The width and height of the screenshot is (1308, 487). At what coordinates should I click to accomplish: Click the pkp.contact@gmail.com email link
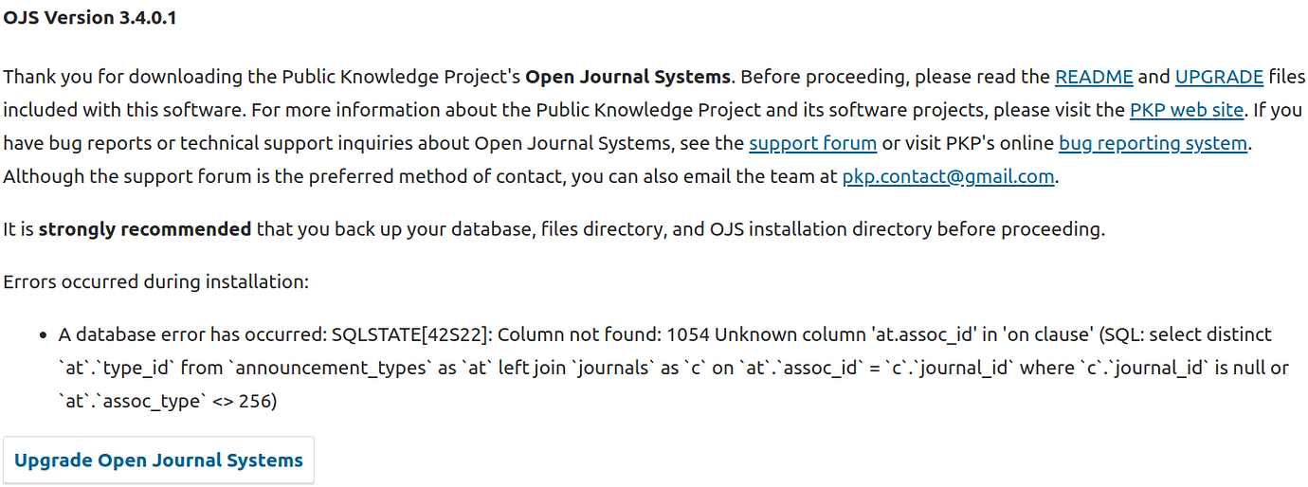point(948,176)
